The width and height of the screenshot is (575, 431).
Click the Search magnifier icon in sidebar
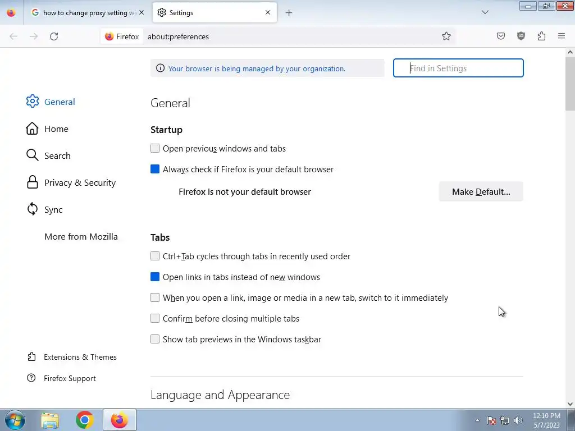32,155
